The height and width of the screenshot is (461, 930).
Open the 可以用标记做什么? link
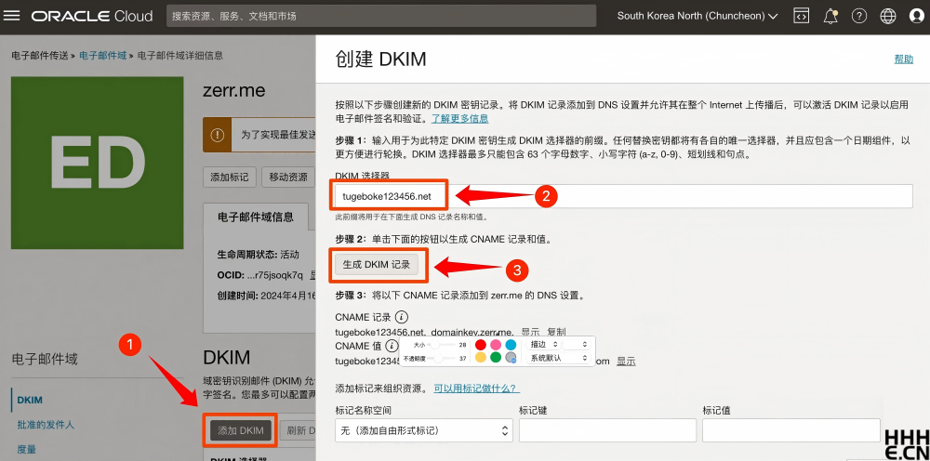click(x=477, y=389)
